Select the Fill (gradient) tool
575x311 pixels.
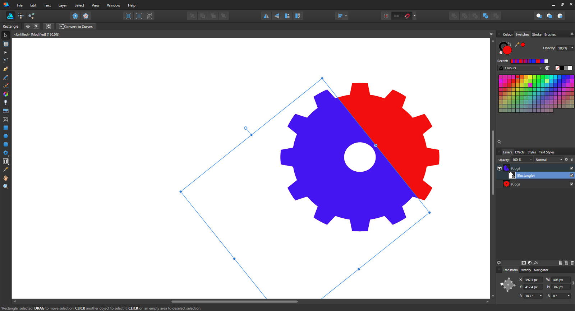[x=5, y=94]
